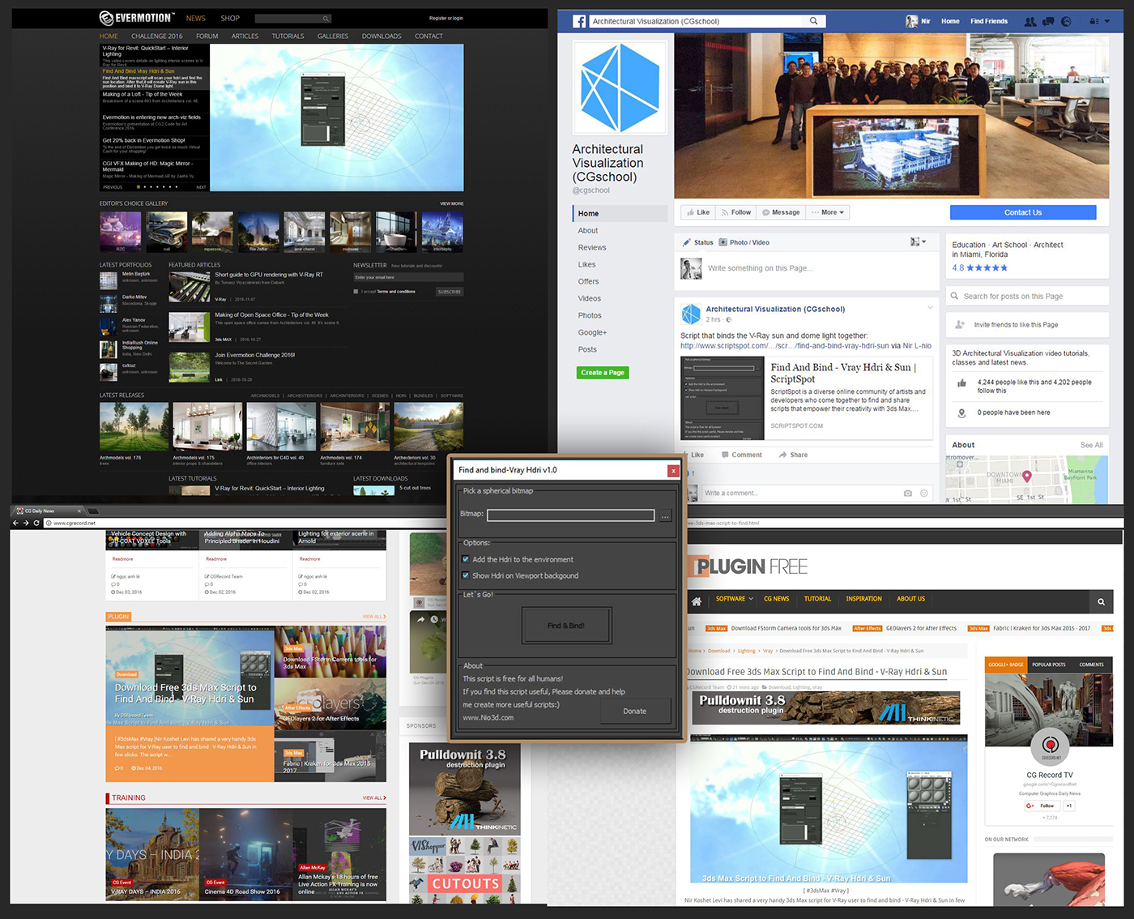This screenshot has height=919, width=1134.
Task: Switch to POPULAR POSTS tab
Action: [1049, 665]
